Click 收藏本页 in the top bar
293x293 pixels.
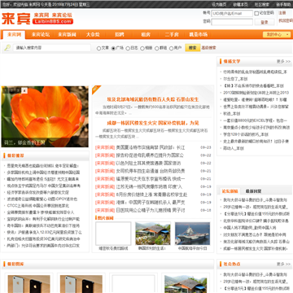[240, 4]
